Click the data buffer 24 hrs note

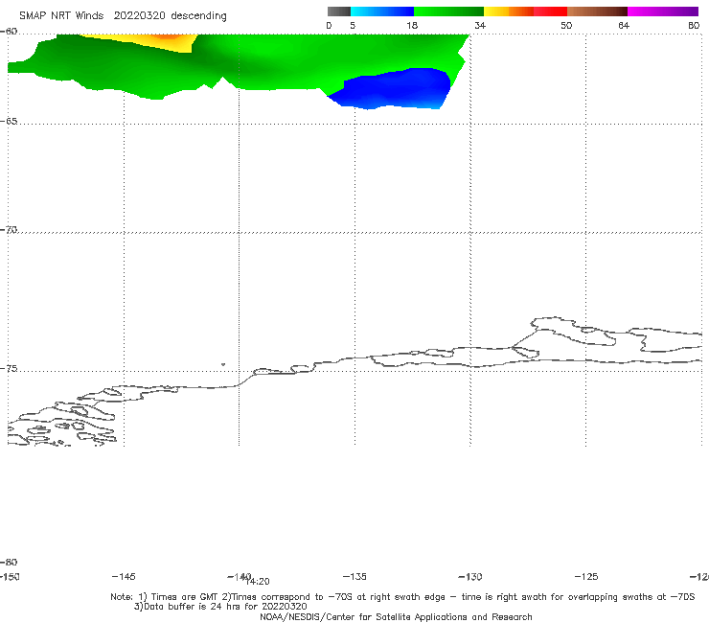click(220, 607)
